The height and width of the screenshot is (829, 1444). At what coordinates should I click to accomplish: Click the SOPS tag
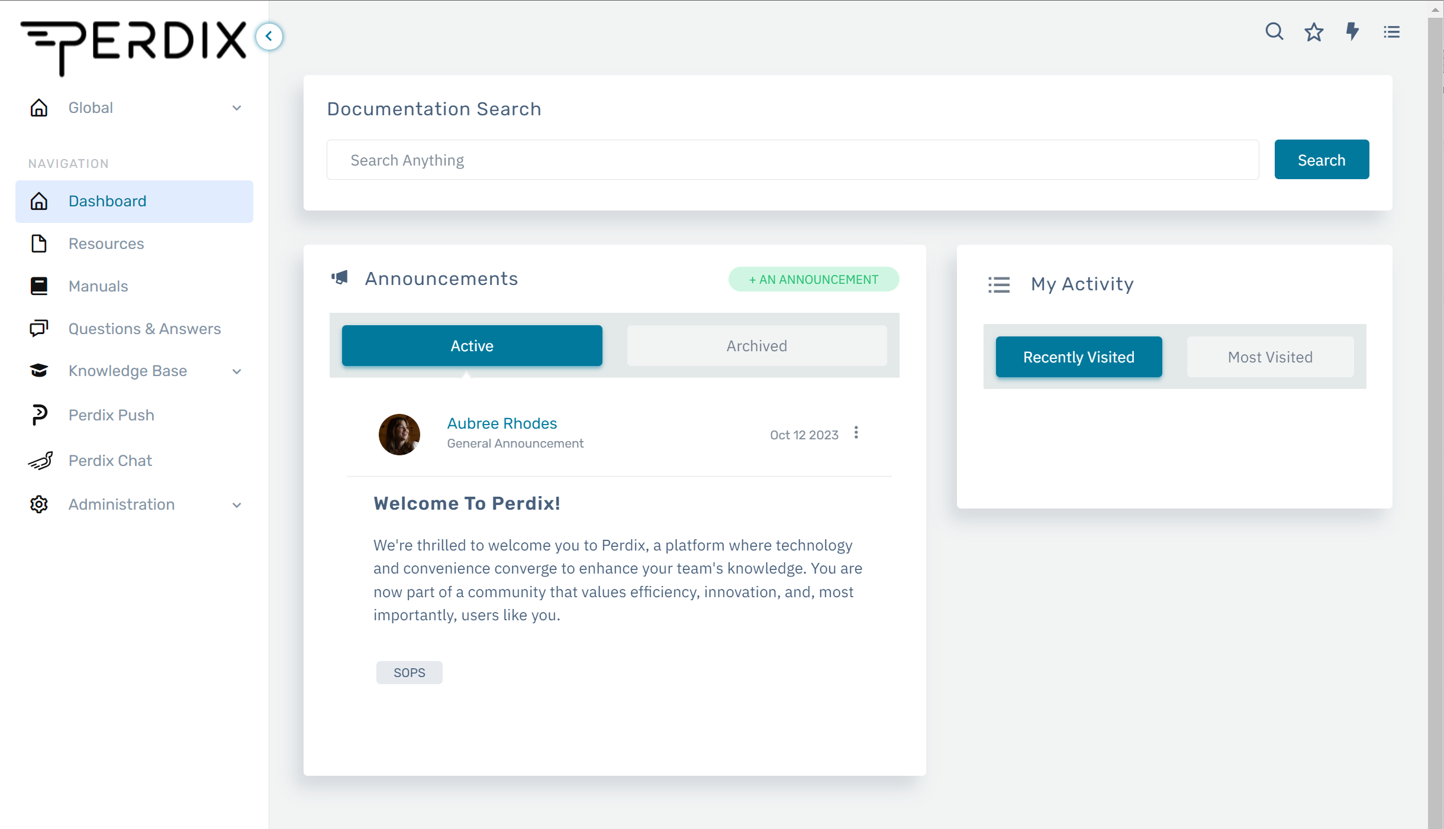(410, 673)
